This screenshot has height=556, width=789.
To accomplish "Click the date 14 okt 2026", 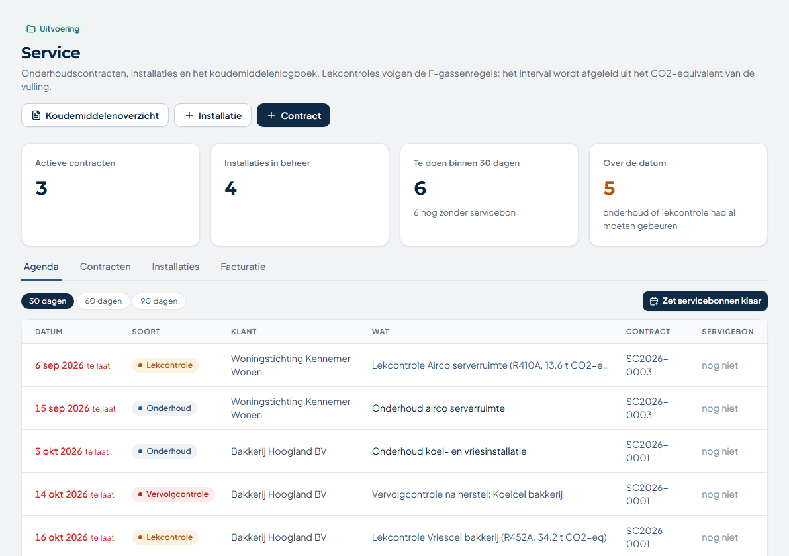I will (x=62, y=494).
